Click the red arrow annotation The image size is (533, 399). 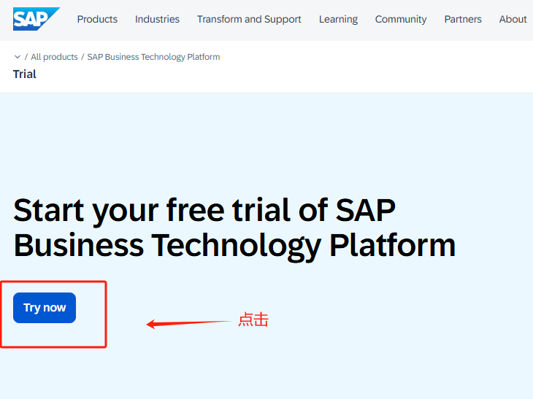pyautogui.click(x=188, y=323)
